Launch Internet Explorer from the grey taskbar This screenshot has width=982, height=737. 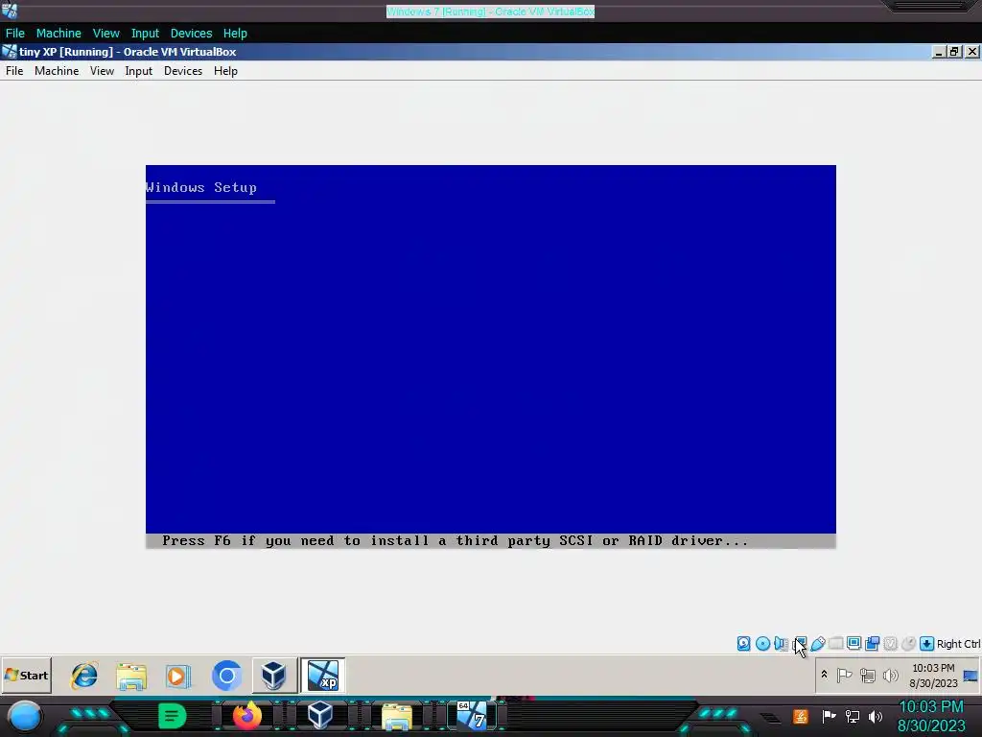84,676
